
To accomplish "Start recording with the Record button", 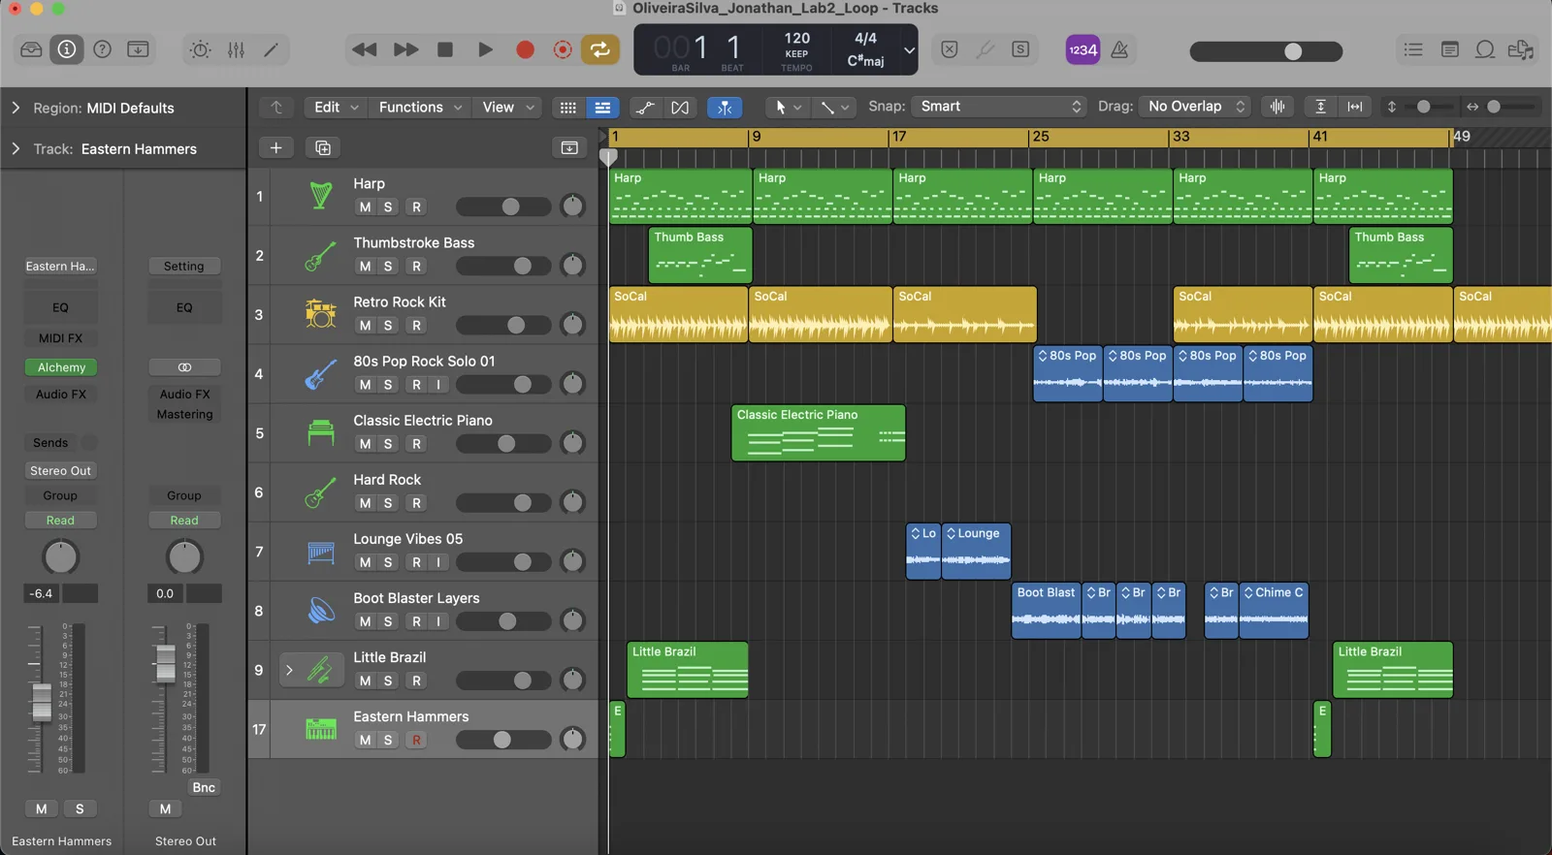I will click(525, 49).
